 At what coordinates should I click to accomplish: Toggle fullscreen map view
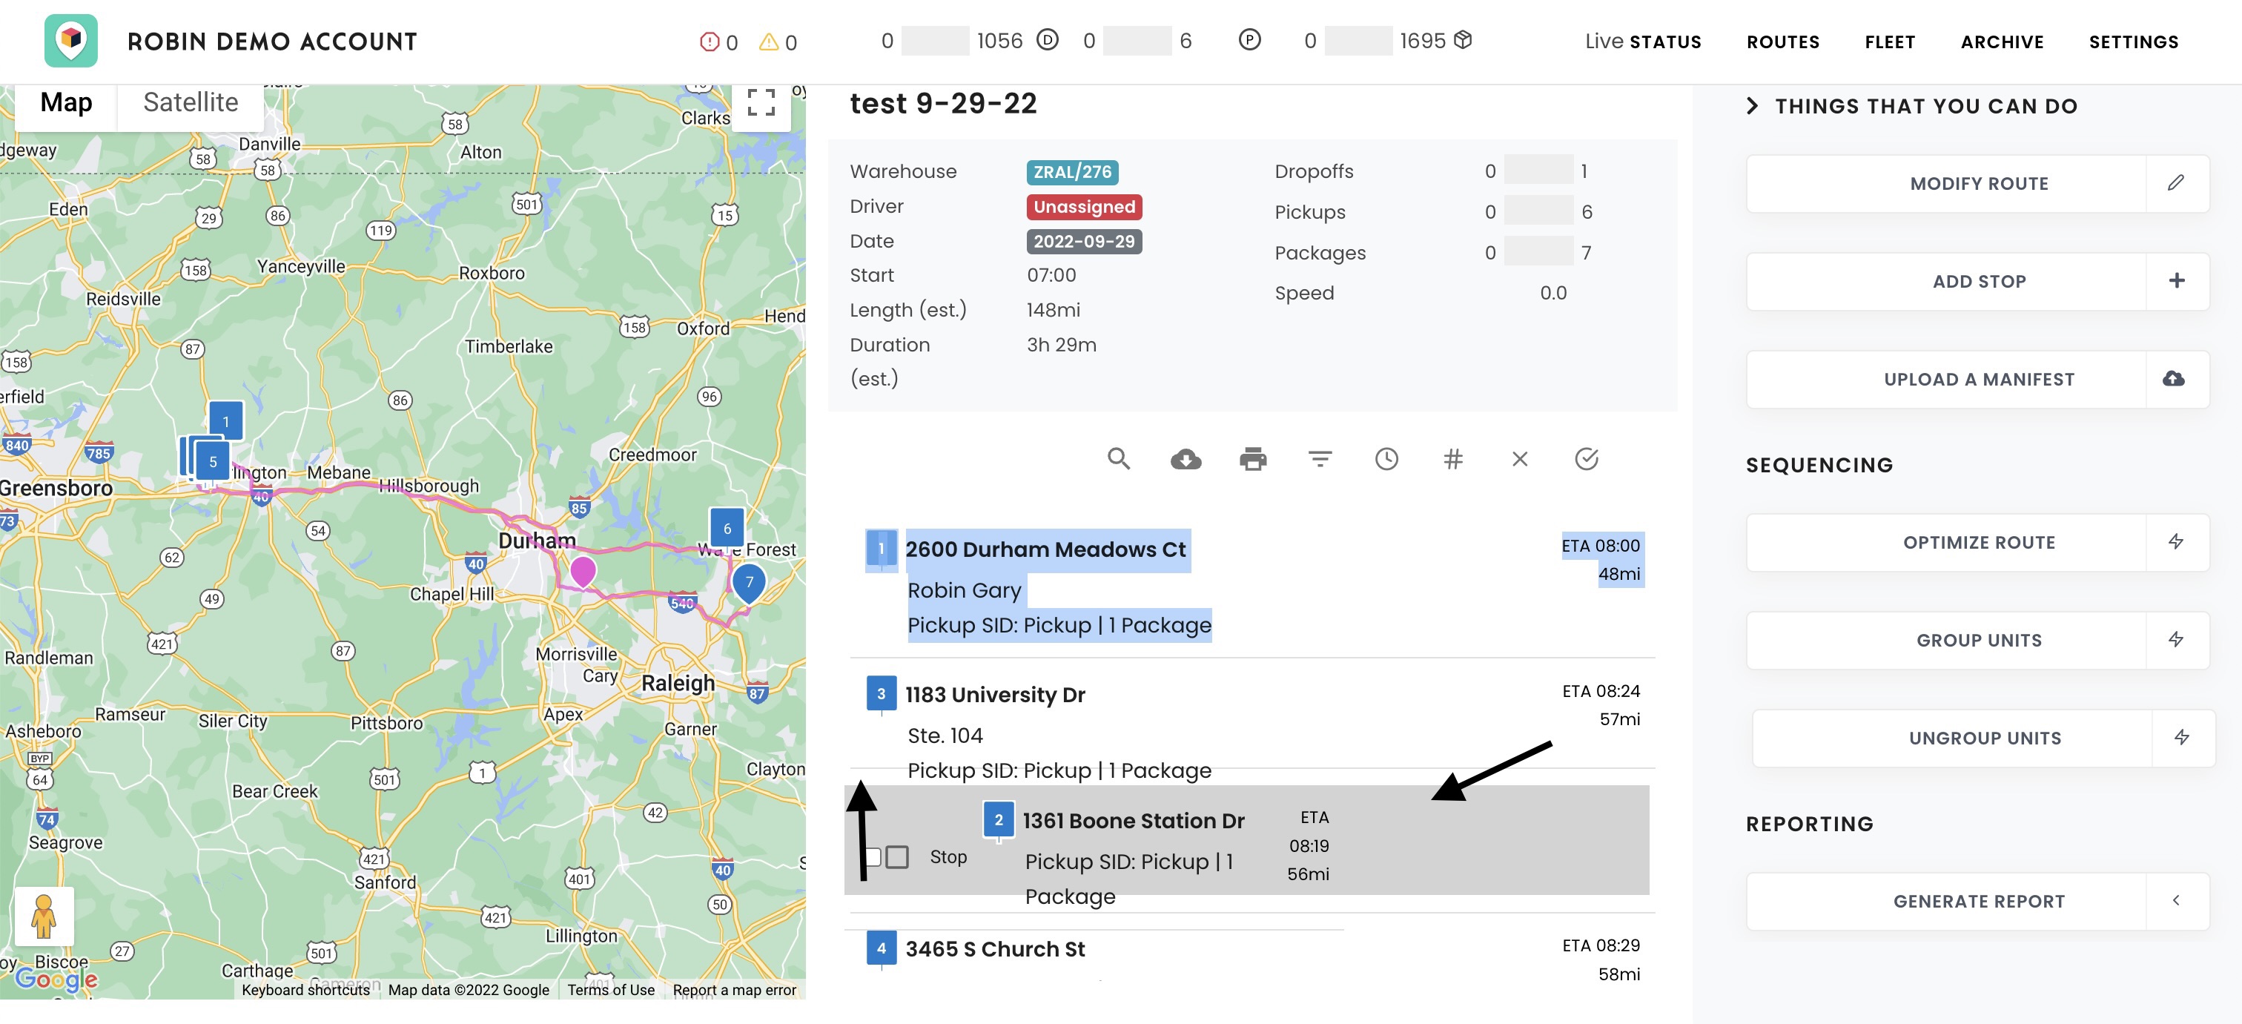761,103
